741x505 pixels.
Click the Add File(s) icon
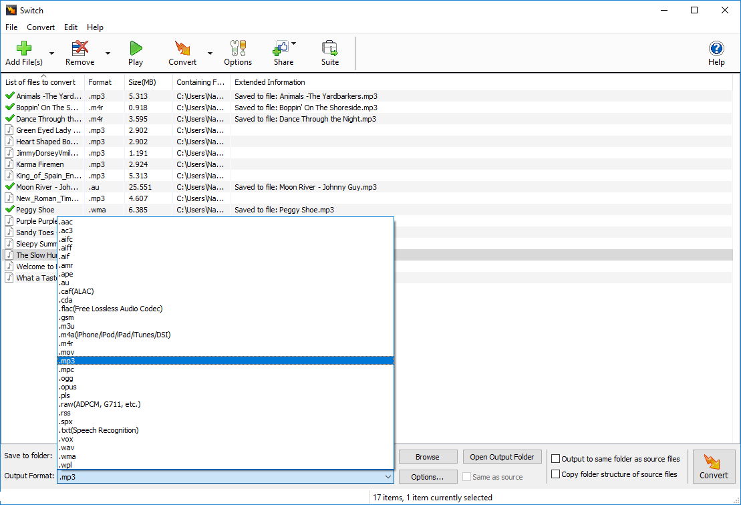pos(23,48)
